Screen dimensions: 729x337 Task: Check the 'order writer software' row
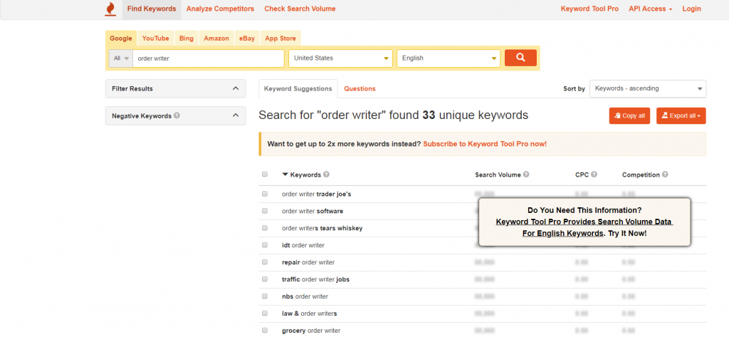click(265, 211)
